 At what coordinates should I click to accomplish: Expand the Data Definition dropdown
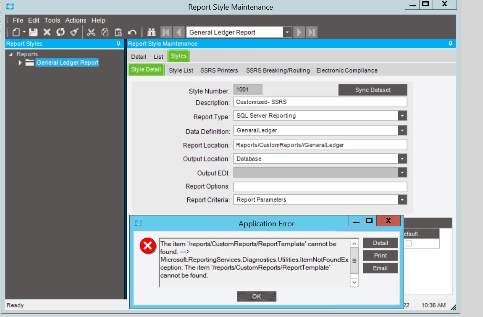click(x=402, y=131)
